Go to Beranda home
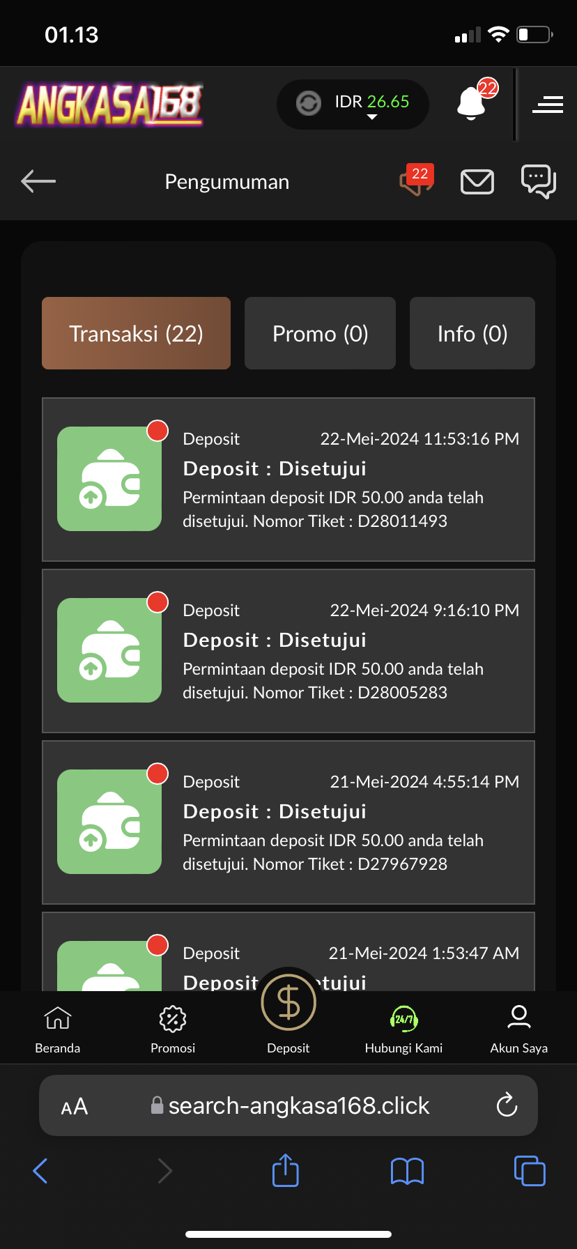 pyautogui.click(x=58, y=1029)
